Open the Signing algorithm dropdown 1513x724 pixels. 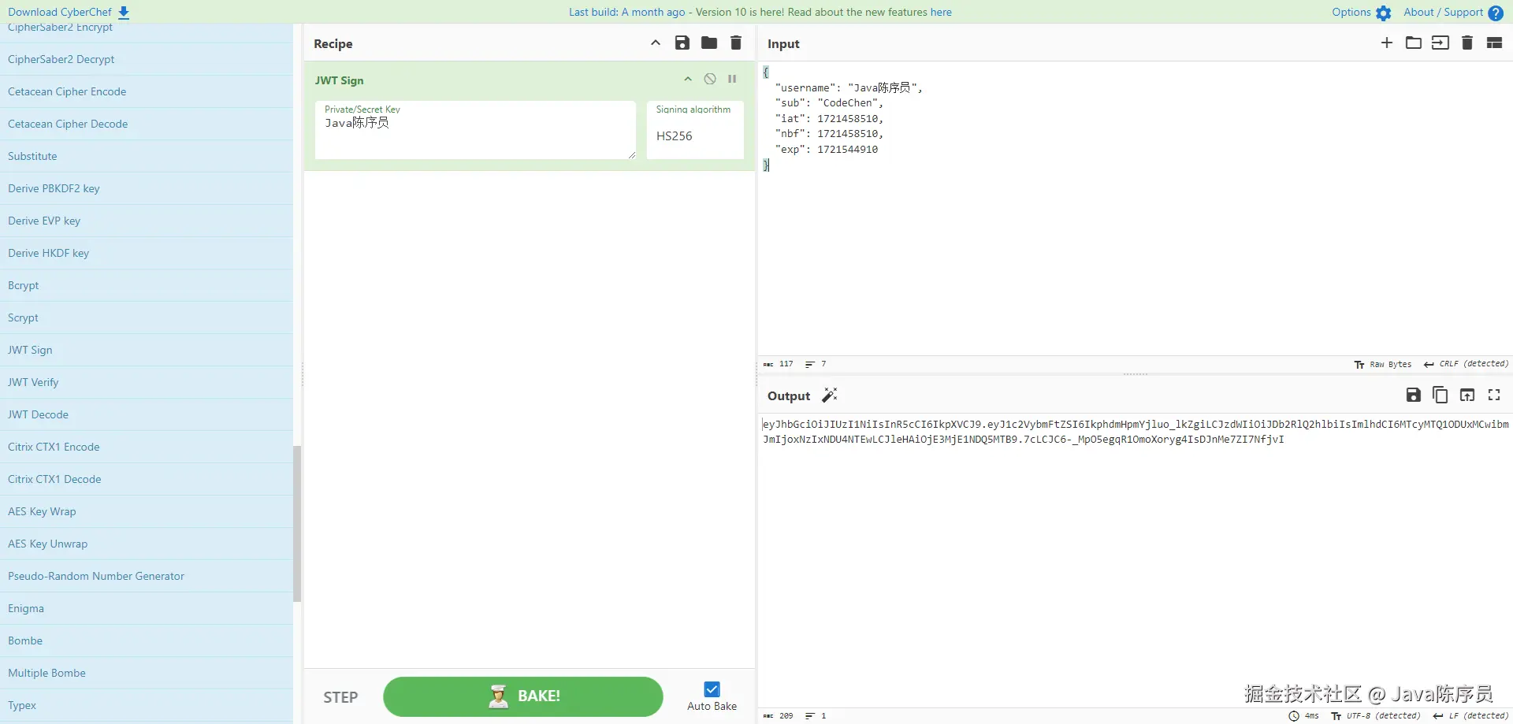click(695, 130)
